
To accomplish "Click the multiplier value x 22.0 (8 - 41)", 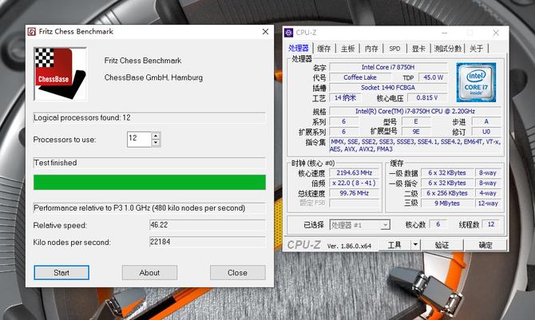I will 355,184.
